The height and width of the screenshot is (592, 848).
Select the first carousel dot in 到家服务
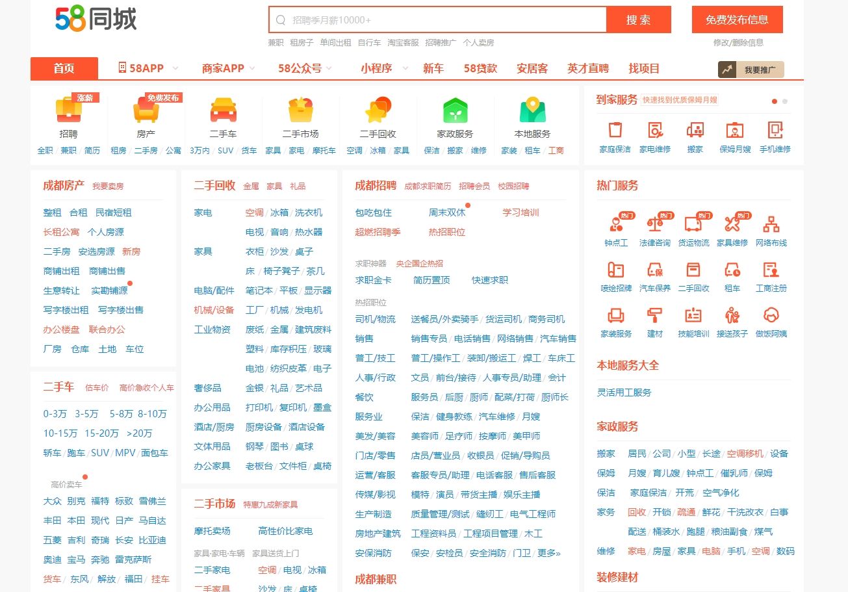pyautogui.click(x=775, y=101)
